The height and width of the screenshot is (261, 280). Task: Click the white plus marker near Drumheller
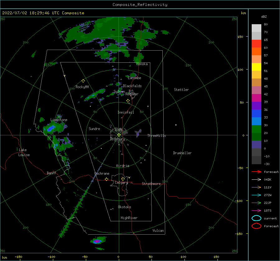point(176,125)
